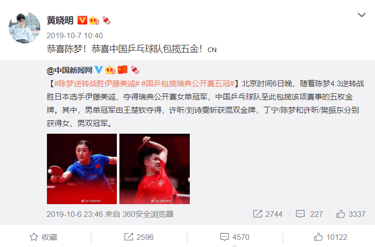Open the @中国新闻网 account link
375x247 pixels.
tap(69, 70)
